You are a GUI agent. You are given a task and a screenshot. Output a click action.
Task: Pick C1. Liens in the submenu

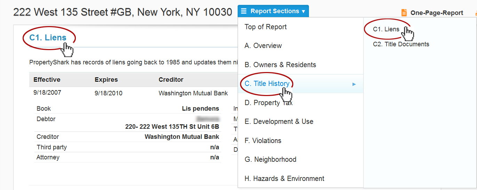coord(386,29)
